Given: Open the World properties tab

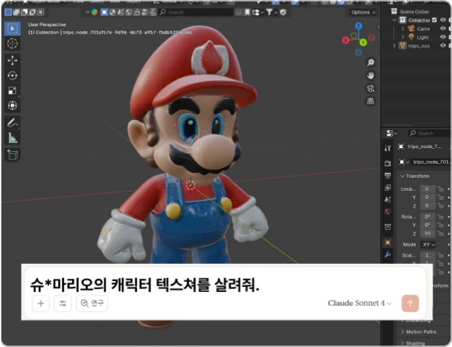Looking at the screenshot, I should (388, 212).
